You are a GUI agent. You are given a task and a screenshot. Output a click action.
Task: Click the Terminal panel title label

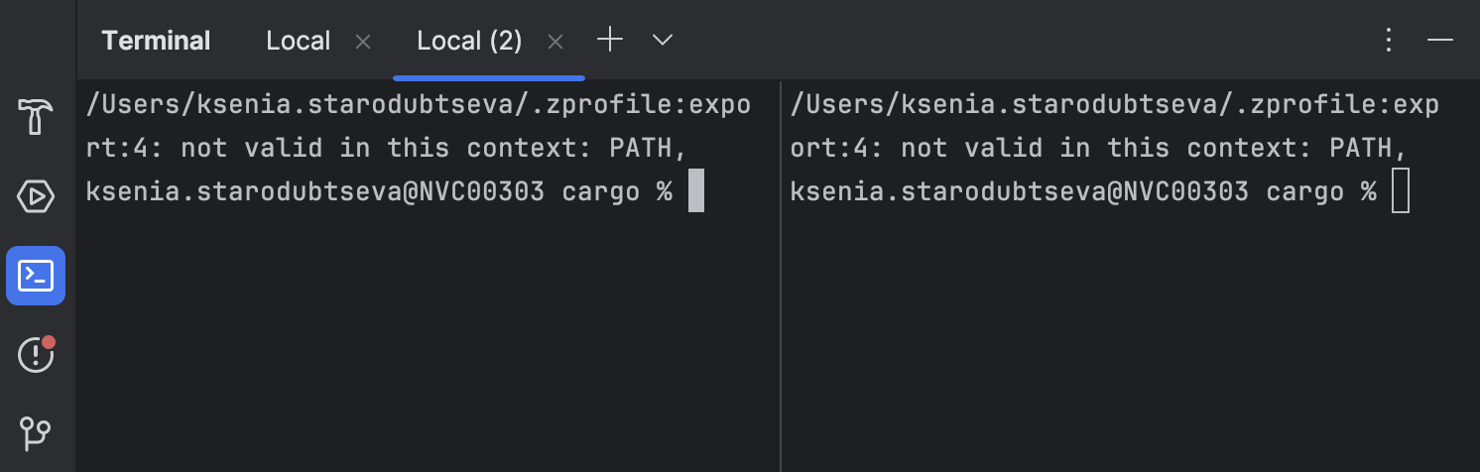pos(156,41)
